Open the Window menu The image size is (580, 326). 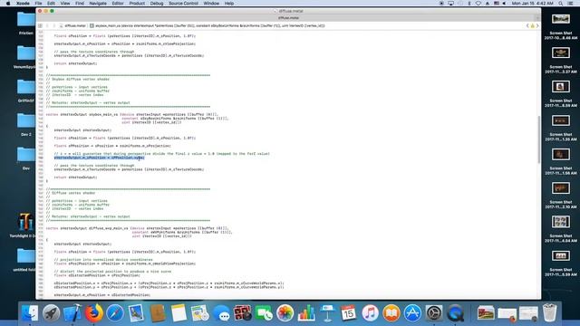coord(211,4)
